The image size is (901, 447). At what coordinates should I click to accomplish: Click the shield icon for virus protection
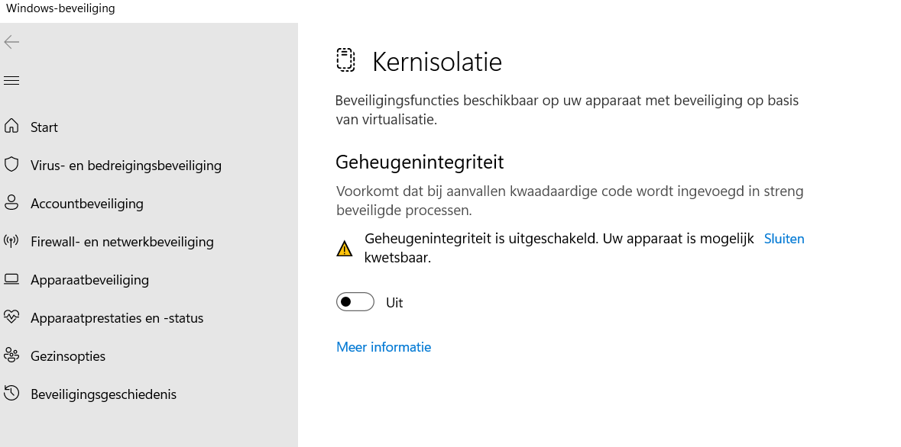pos(11,164)
